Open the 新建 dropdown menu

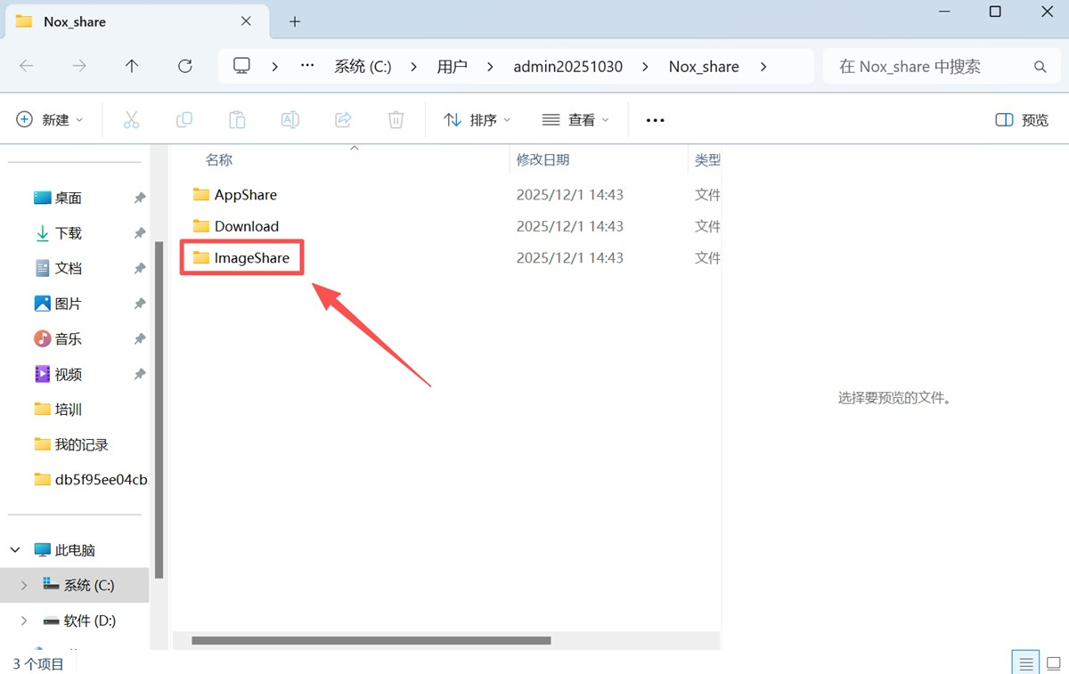coord(50,119)
